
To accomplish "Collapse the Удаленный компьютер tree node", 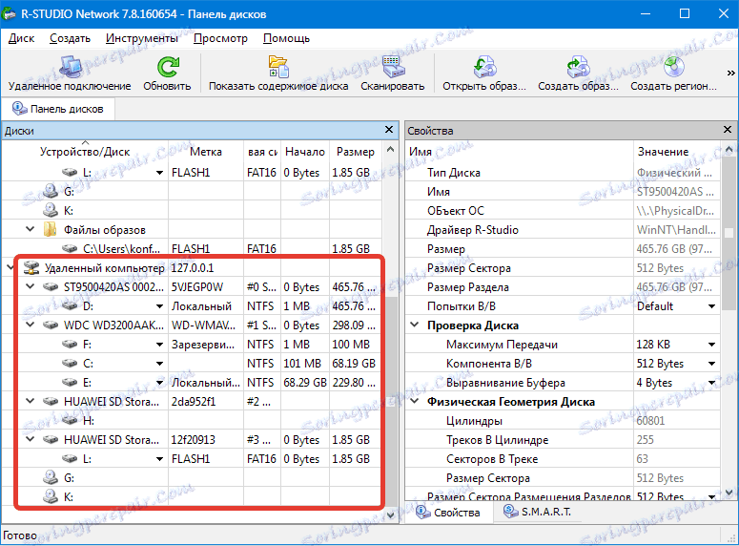I will coord(10,268).
